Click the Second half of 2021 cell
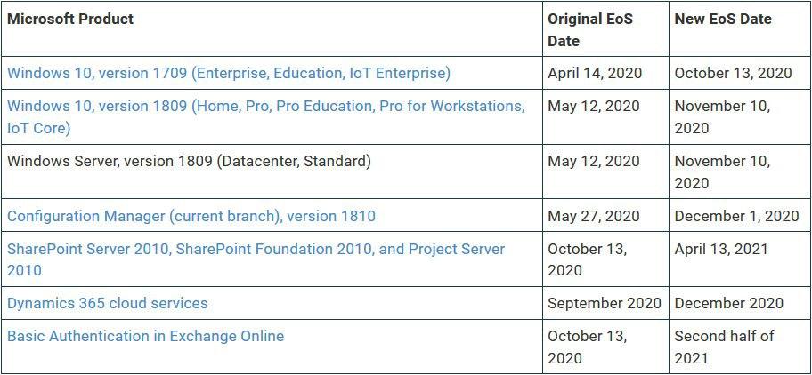This screenshot has height=375, width=812. 724,347
